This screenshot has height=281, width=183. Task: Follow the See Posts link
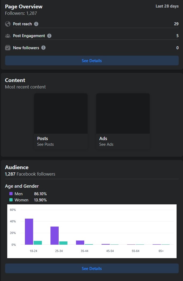45,144
